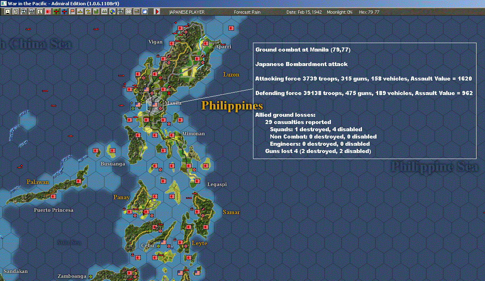Viewport: 485px width, 281px height.
Task: Click the 'Hex: 79 77' coordinate text
Action: tap(369, 12)
